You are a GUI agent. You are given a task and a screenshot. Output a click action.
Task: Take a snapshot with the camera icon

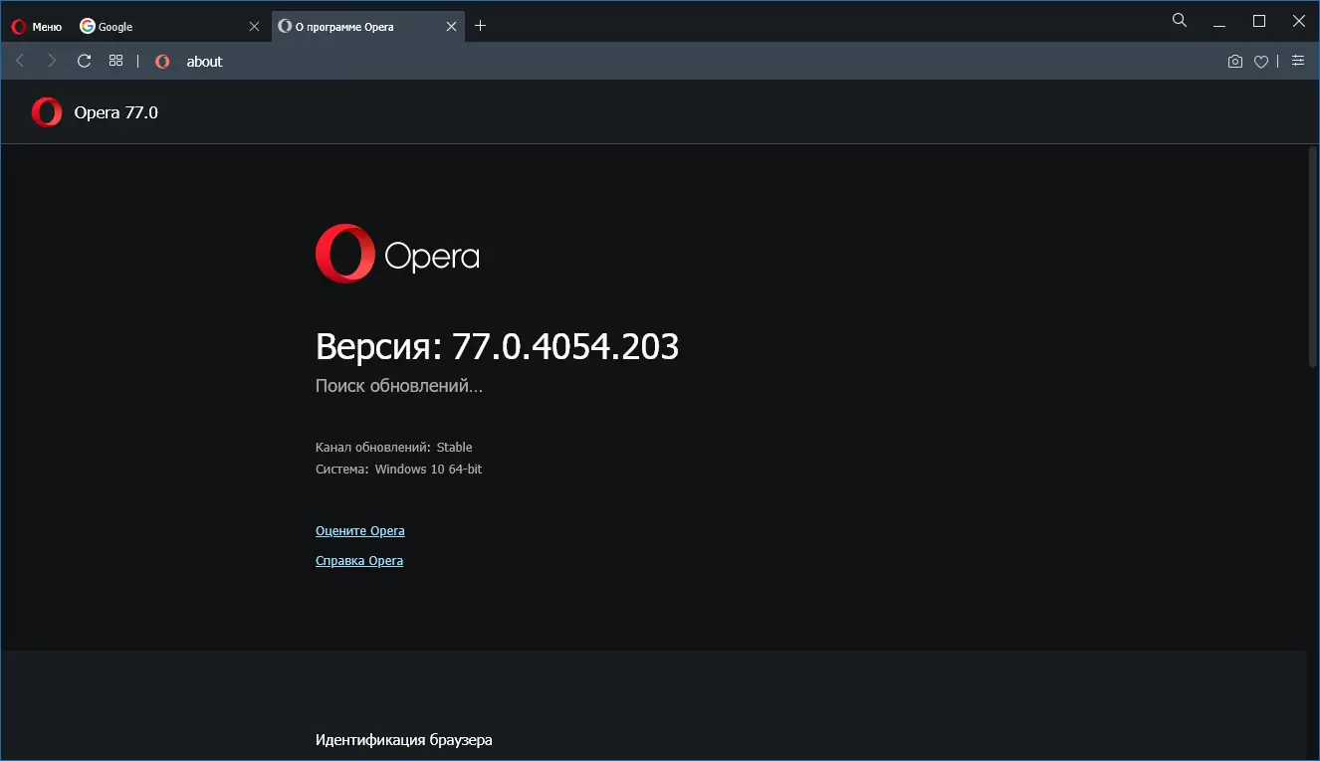[x=1235, y=62]
